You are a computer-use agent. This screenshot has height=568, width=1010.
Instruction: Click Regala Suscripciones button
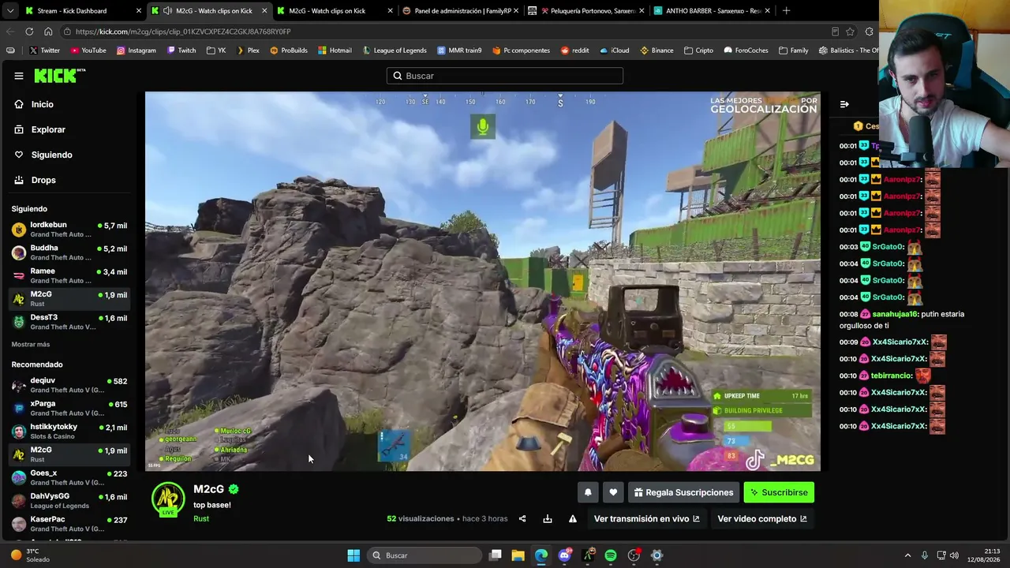pyautogui.click(x=683, y=492)
